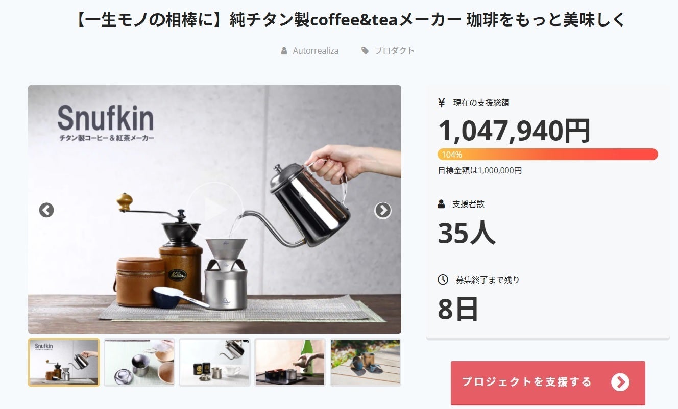Image resolution: width=678 pixels, height=409 pixels.
Task: Advance carousel with right arrow icon
Action: pos(383,210)
